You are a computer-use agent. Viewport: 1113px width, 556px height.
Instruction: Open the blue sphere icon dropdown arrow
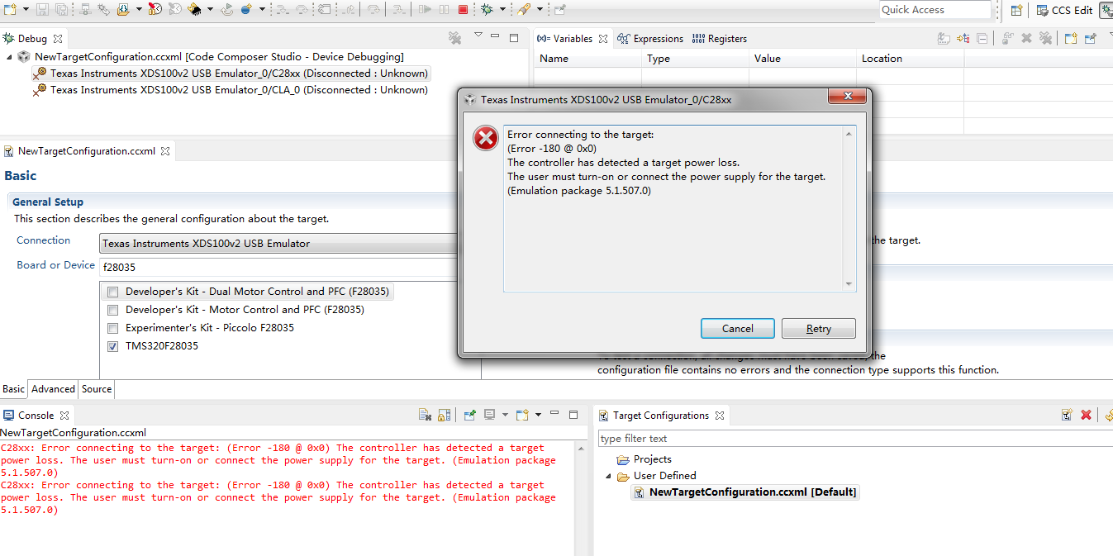[x=262, y=9]
